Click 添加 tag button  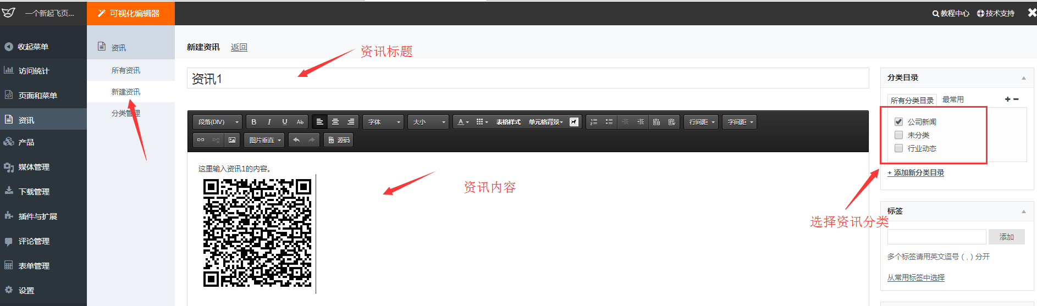point(1007,237)
